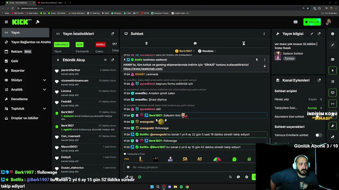Image resolution: width=339 pixels, height=190 pixels.
Task: Open the WhatsApp bookmark
Action: (116, 13)
